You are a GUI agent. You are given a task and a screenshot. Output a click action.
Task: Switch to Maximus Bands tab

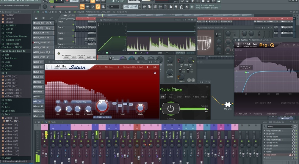point(190,53)
